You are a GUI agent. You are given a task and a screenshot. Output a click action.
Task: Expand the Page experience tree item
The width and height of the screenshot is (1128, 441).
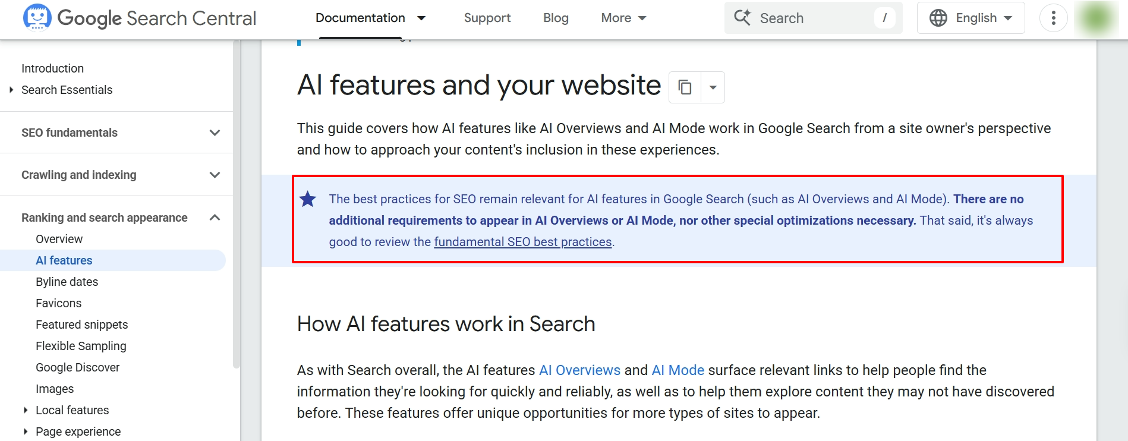pyautogui.click(x=26, y=431)
